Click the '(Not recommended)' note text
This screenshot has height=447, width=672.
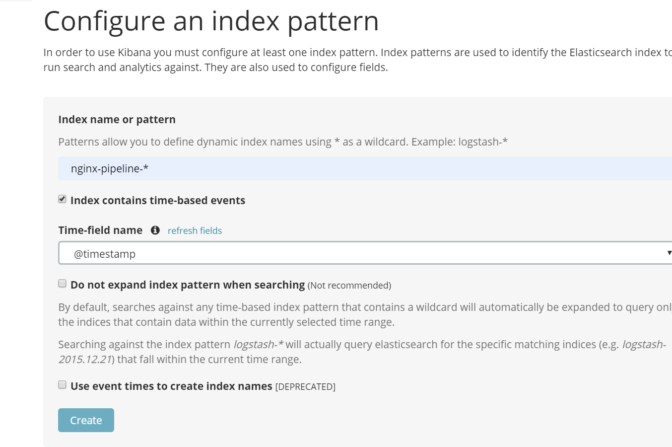coord(349,285)
